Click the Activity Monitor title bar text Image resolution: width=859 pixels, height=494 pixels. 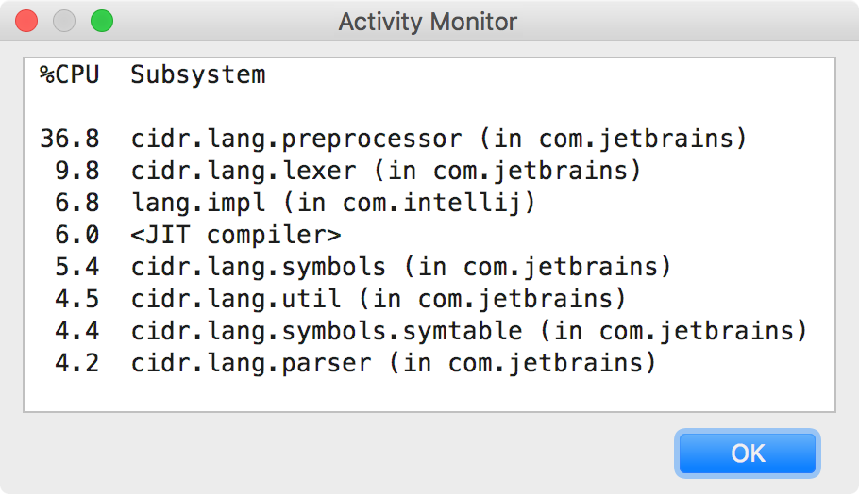(x=428, y=22)
